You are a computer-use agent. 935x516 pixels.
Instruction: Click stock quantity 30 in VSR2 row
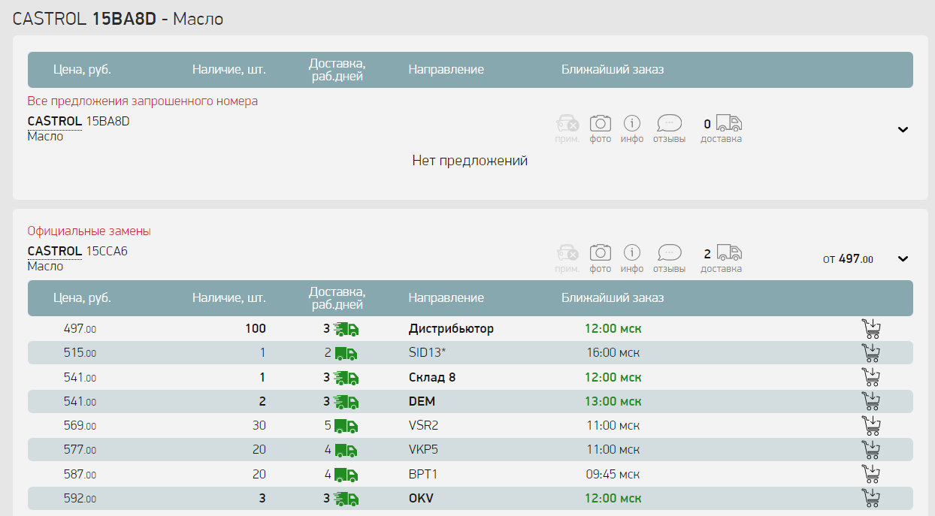[x=259, y=426]
